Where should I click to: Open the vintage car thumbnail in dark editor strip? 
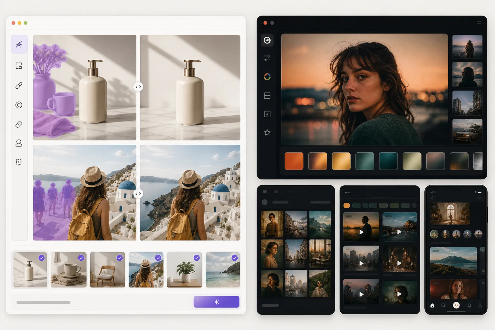[x=467, y=131]
